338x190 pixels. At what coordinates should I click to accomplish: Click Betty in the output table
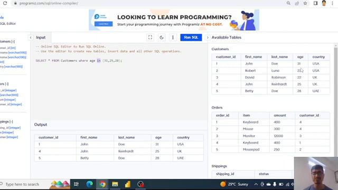click(84, 158)
